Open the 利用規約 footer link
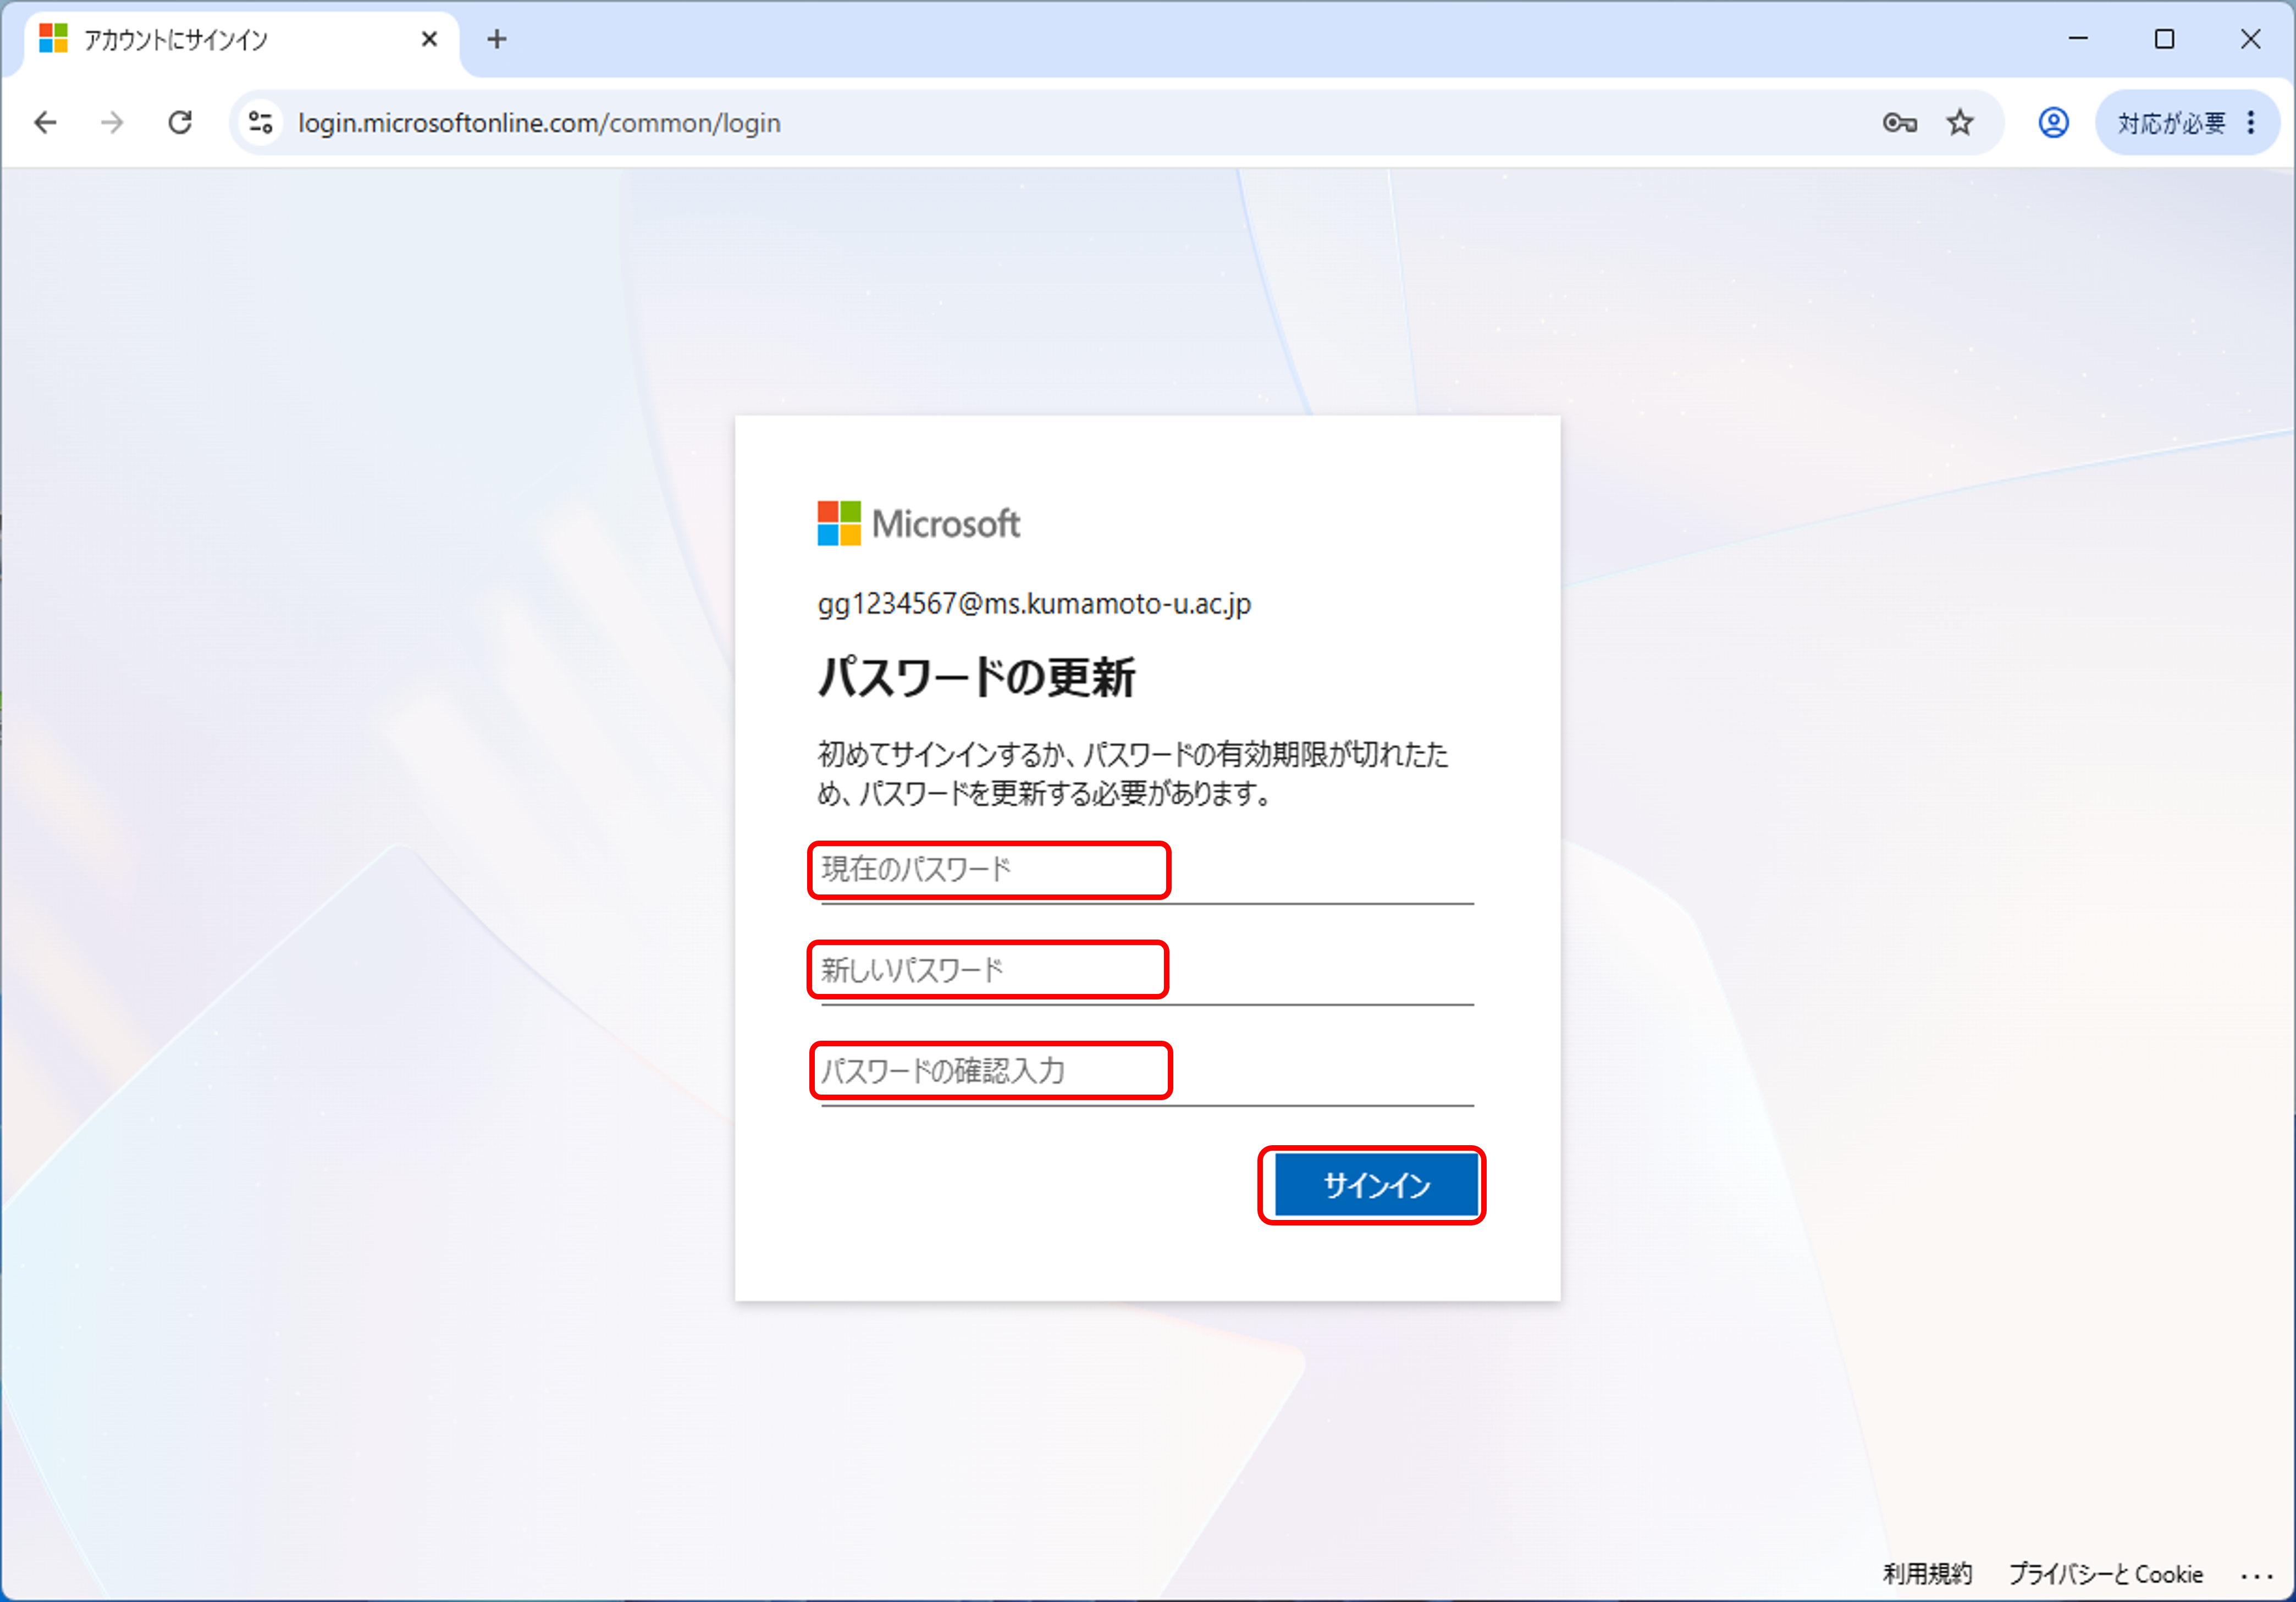2296x1602 pixels. pos(1927,1574)
